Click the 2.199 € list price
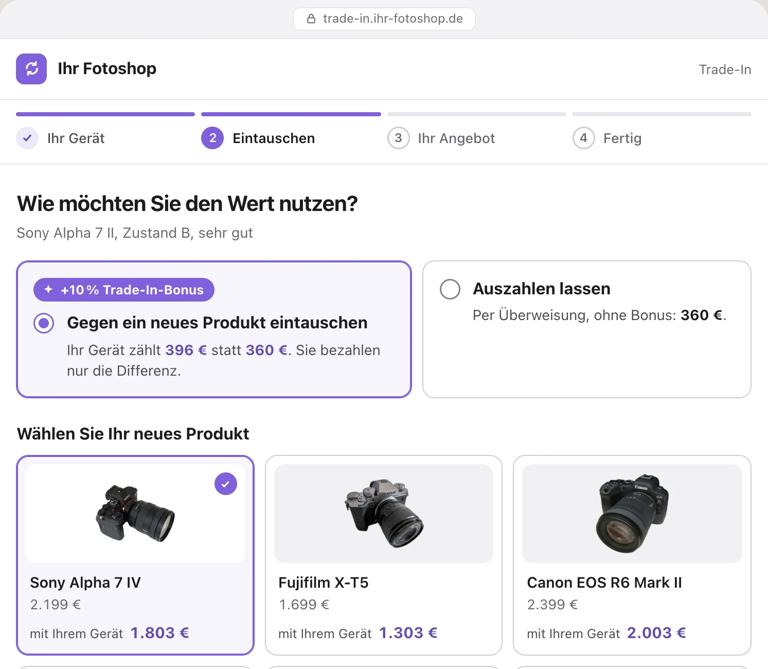Viewport: 768px width, 669px height. tap(56, 604)
